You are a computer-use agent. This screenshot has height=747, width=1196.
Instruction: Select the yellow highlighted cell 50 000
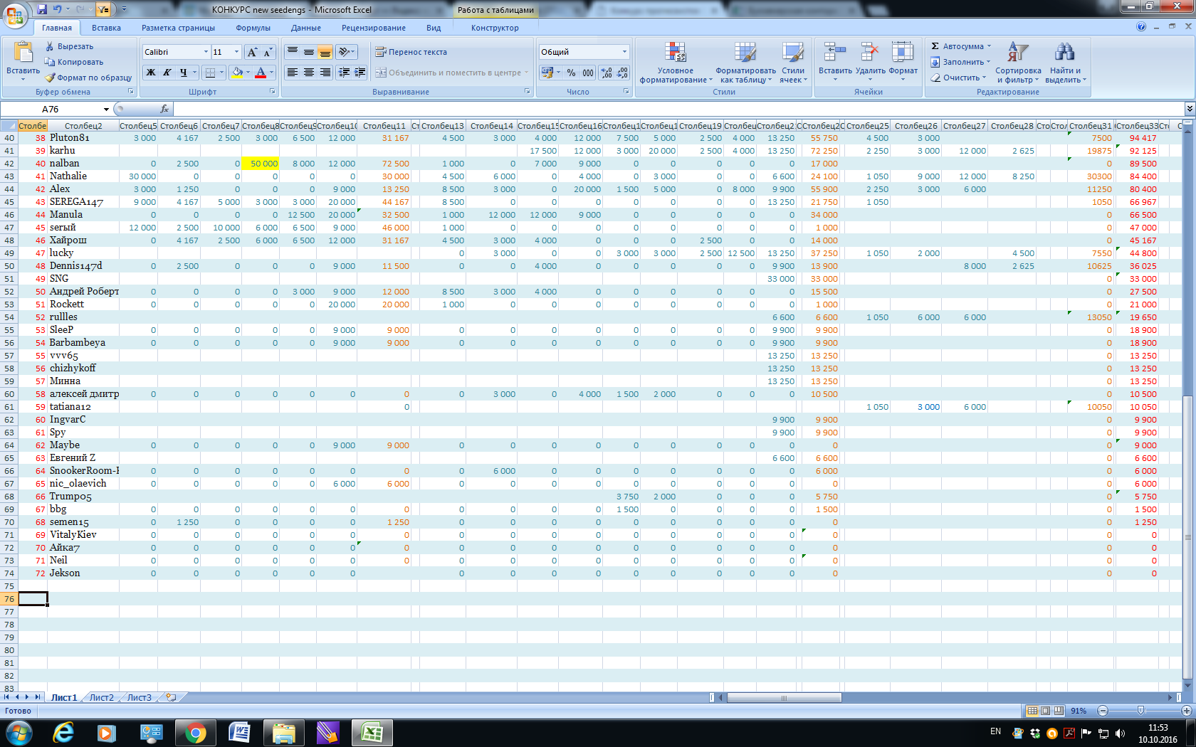click(x=261, y=164)
